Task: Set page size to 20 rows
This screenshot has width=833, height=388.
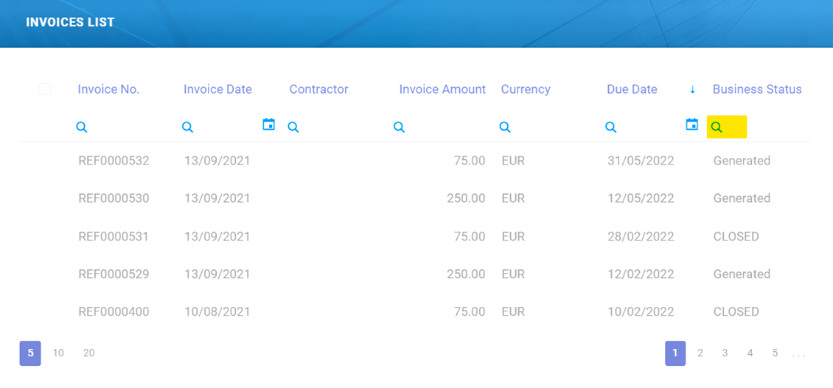Action: [89, 353]
